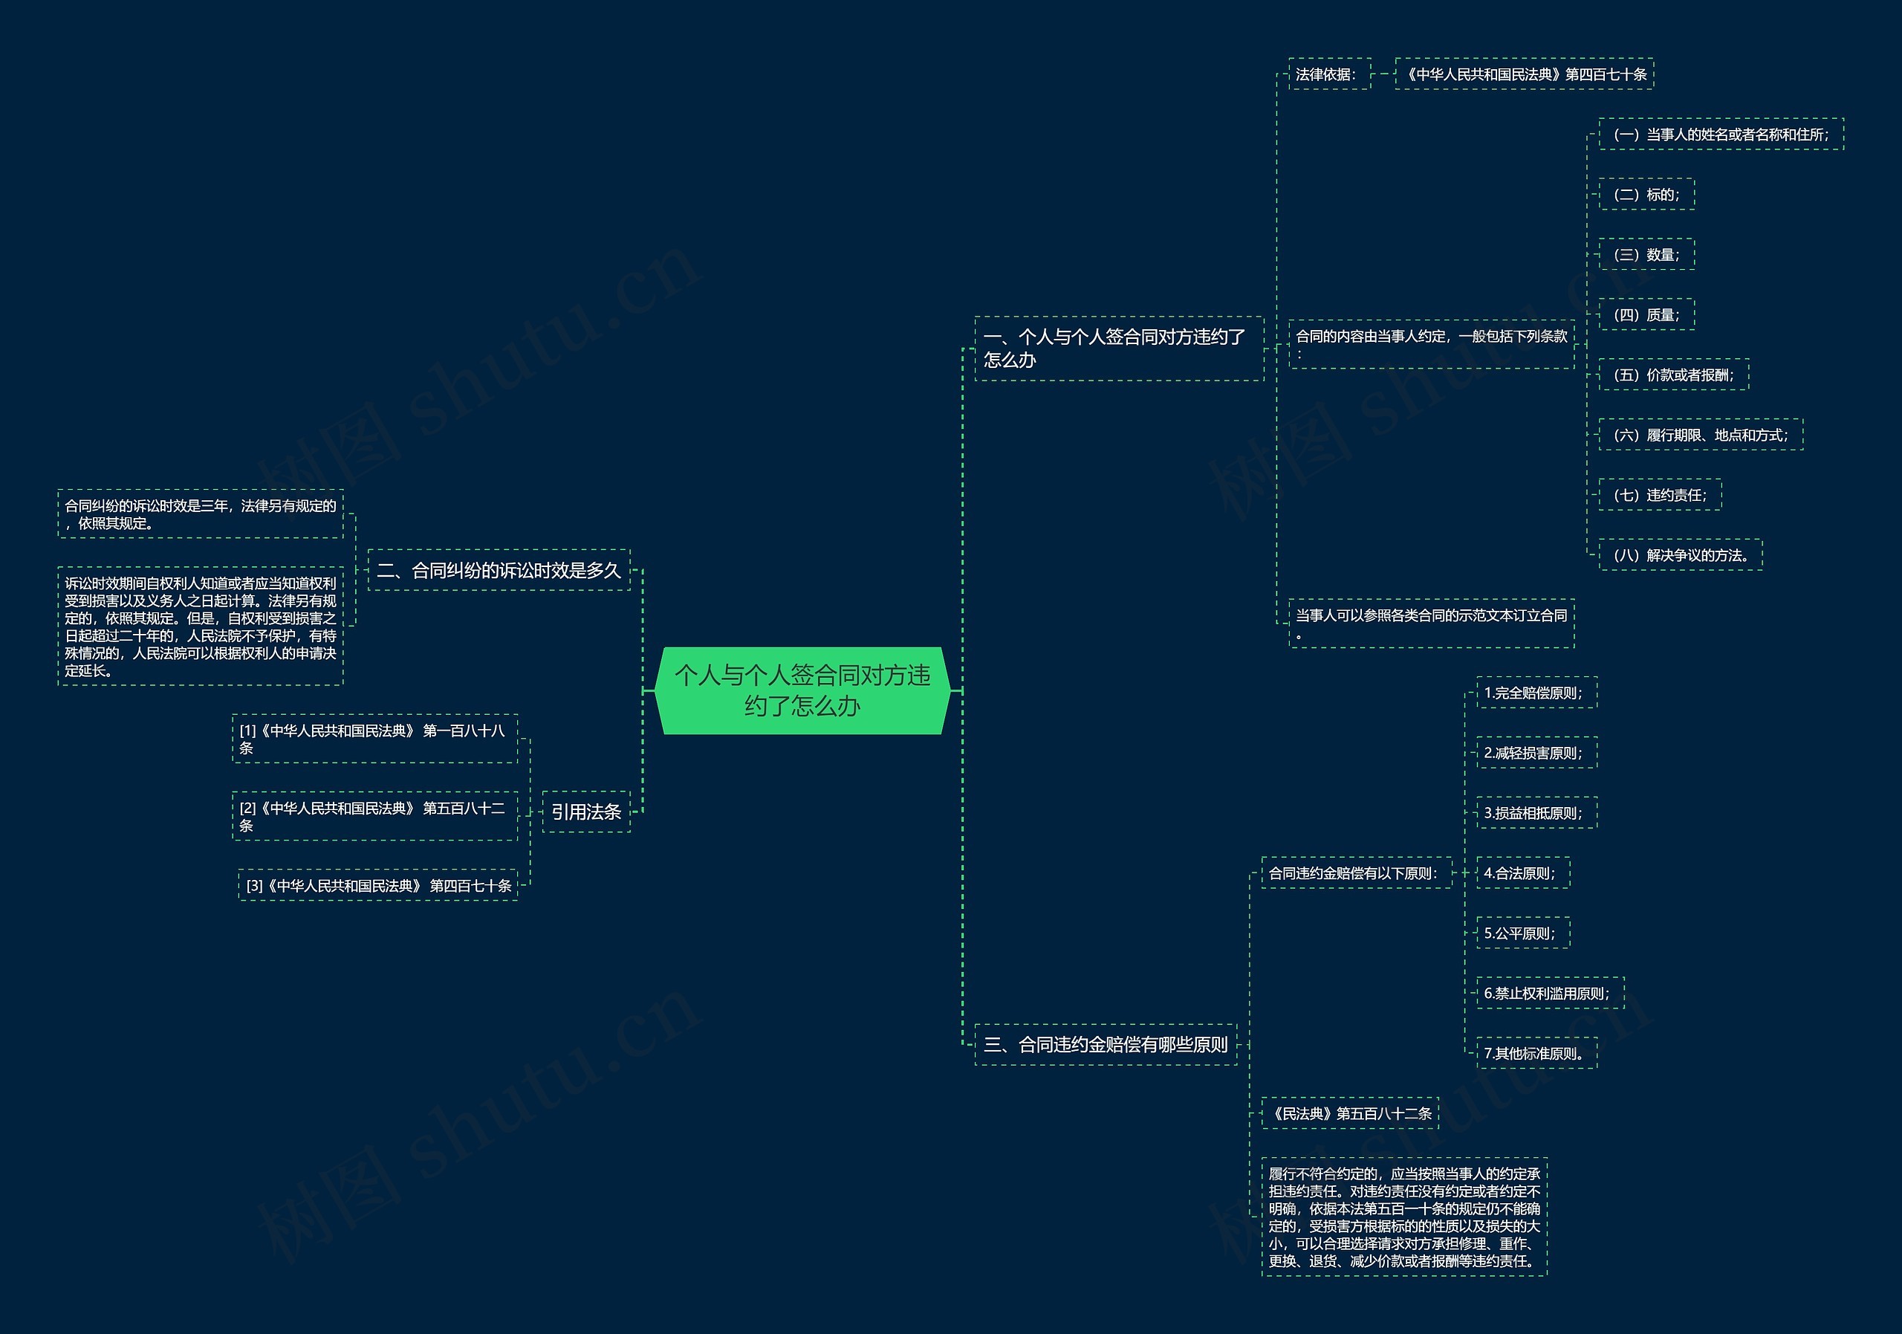Select the 合同纠纷的诉讼时效是三年 text node
The height and width of the screenshot is (1334, 1902).
click(x=200, y=514)
